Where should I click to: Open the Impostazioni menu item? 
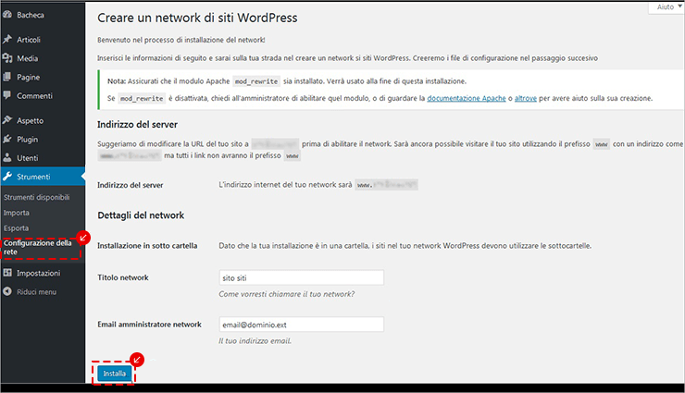coord(43,273)
